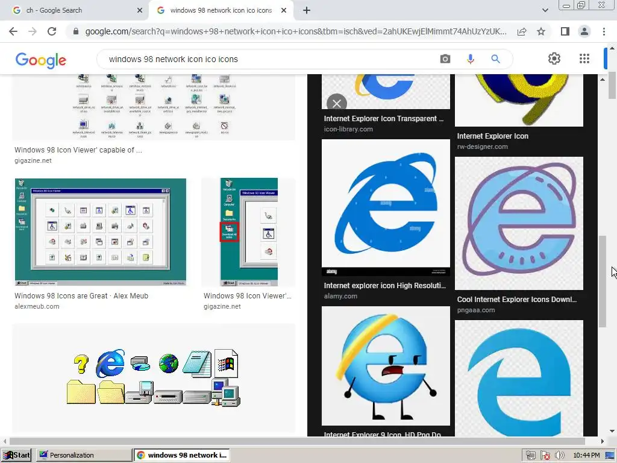This screenshot has height=463, width=617.
Task: Select the 3D Internet Explorer icon thumbnail
Action: point(519,100)
